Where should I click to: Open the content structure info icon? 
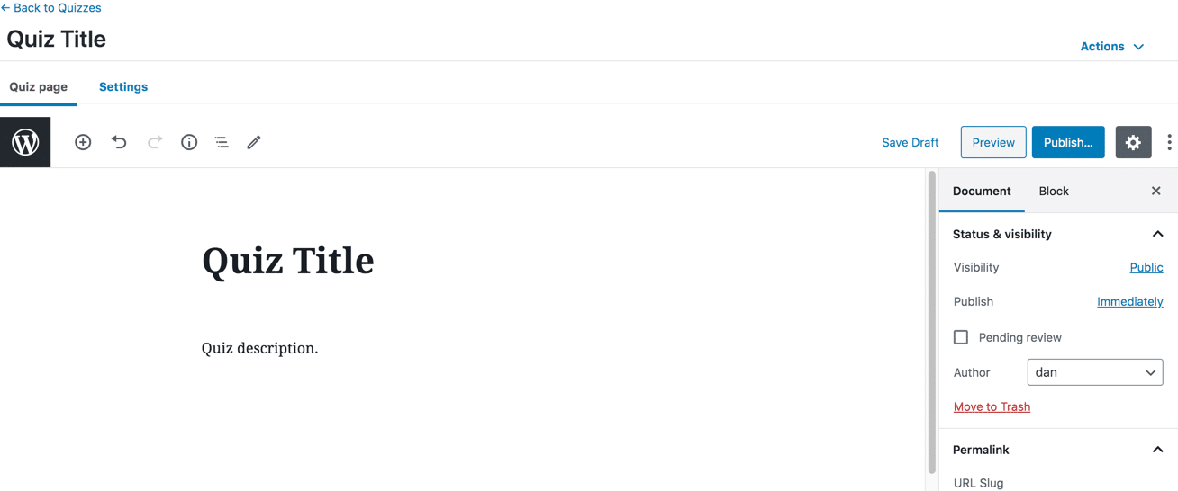coord(189,142)
